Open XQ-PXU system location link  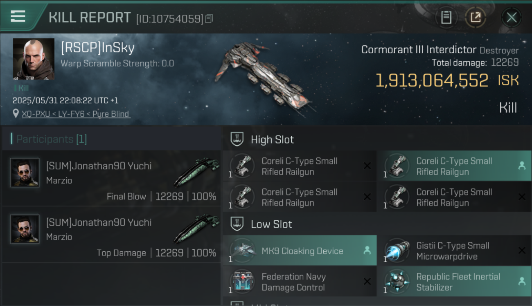[36, 114]
